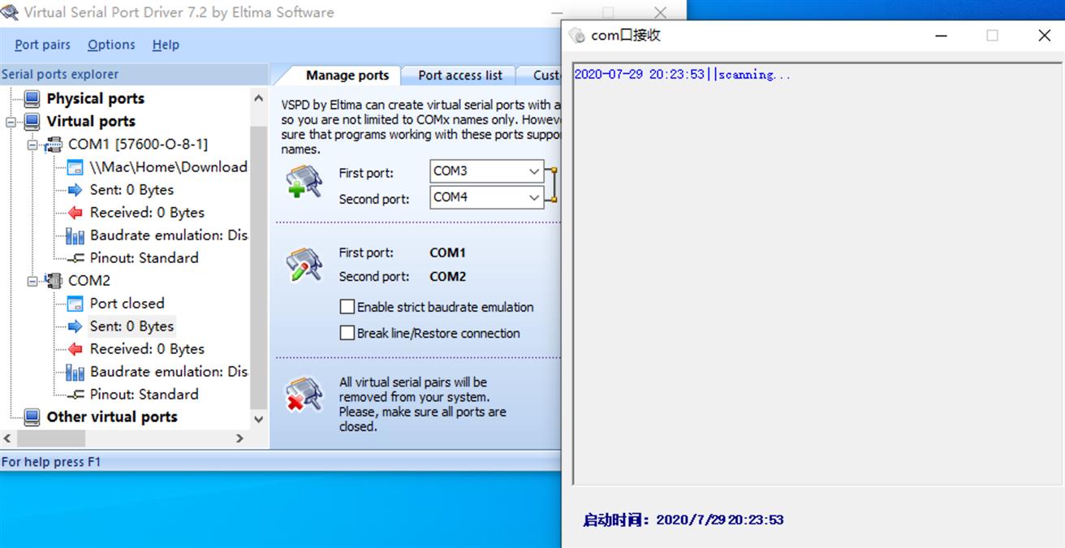This screenshot has width=1065, height=548.
Task: Click the COM2 value beside Second port label
Action: pos(447,276)
